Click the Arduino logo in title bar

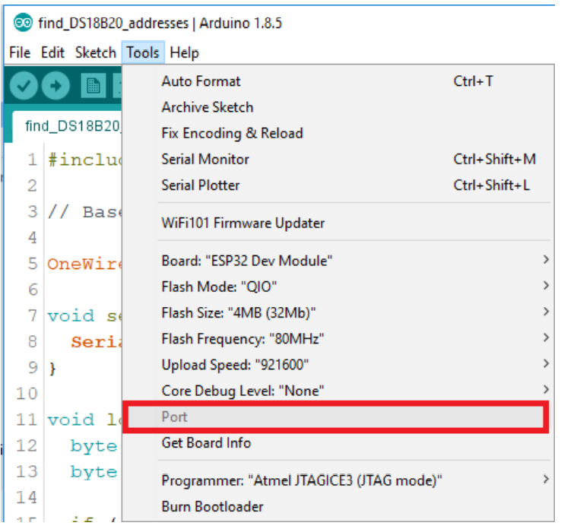tap(24, 23)
